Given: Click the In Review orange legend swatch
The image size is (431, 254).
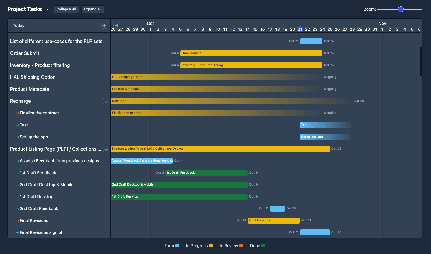Looking at the screenshot, I should point(241,246).
